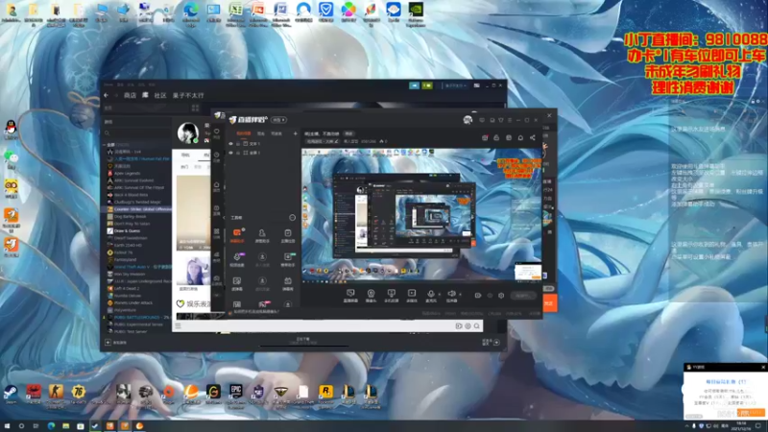Go back using the Steam back arrow
768x432 pixels.
coord(107,95)
